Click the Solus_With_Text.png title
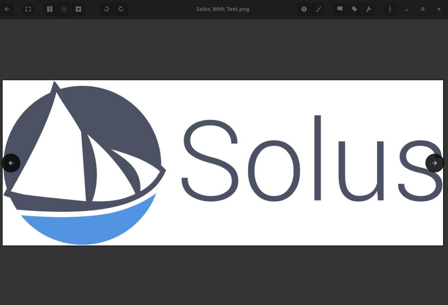The image size is (448, 305). pos(223,9)
